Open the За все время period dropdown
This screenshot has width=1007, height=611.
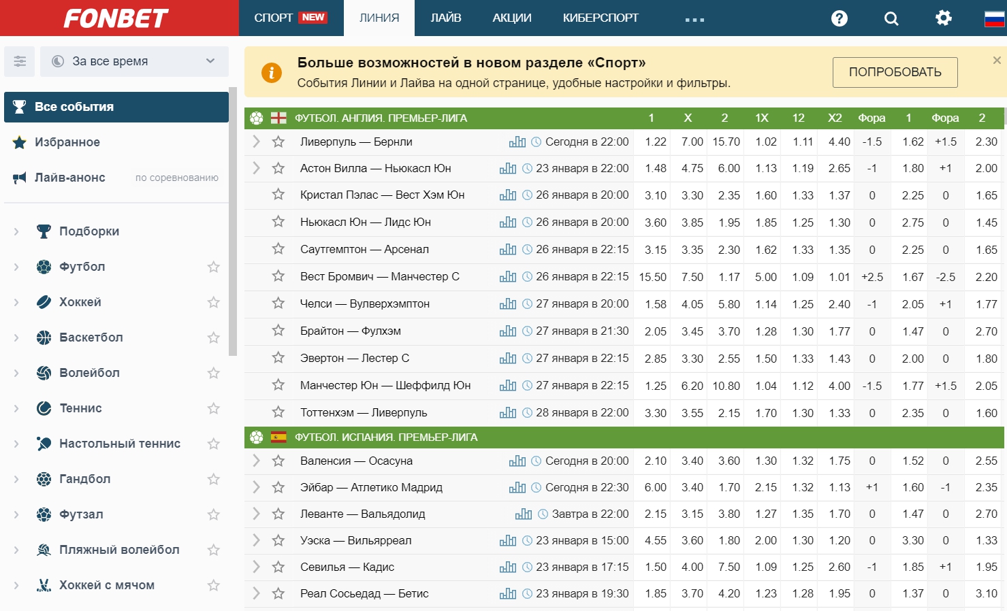tap(134, 61)
